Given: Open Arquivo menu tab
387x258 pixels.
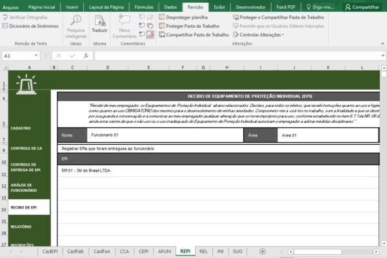Looking at the screenshot, I should point(10,7).
